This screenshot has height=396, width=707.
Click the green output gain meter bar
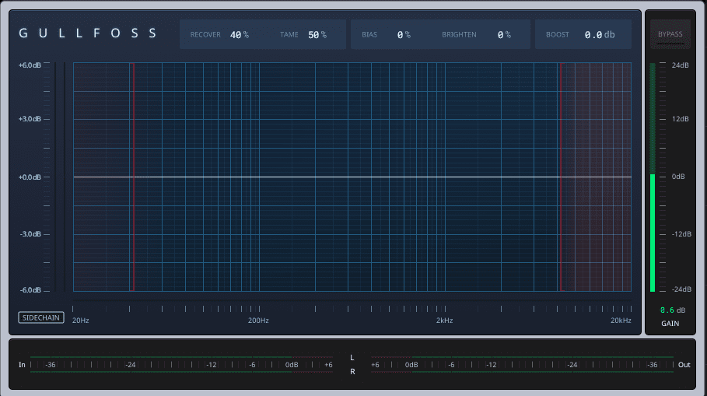[x=653, y=233]
